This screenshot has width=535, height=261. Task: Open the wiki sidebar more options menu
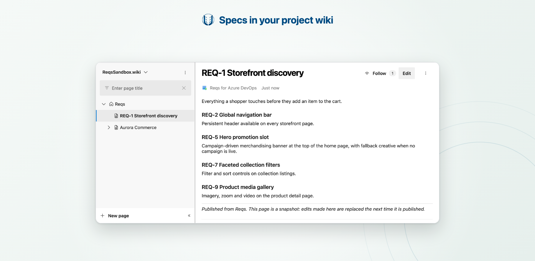(185, 72)
